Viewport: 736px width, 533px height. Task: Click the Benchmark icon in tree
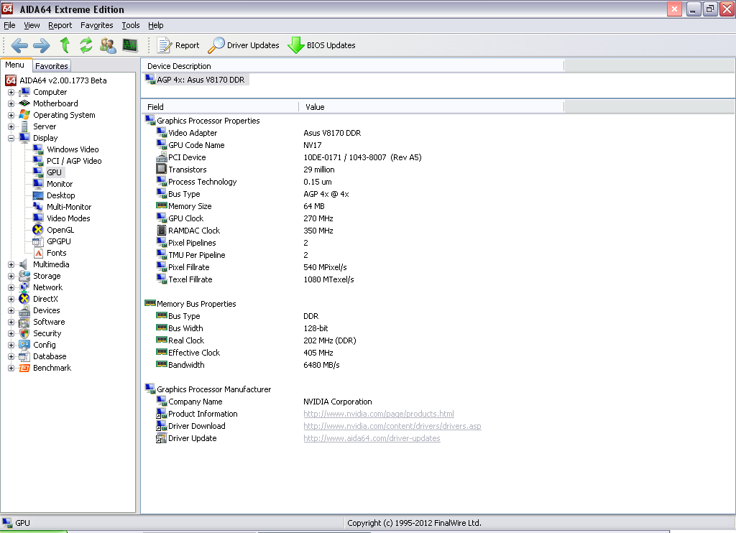click(x=24, y=368)
